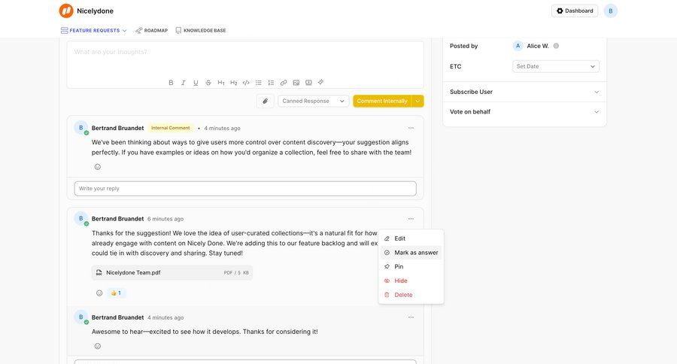Toggle bold formatting in comment editor
Screen dimensions: 677x364
(x=171, y=83)
